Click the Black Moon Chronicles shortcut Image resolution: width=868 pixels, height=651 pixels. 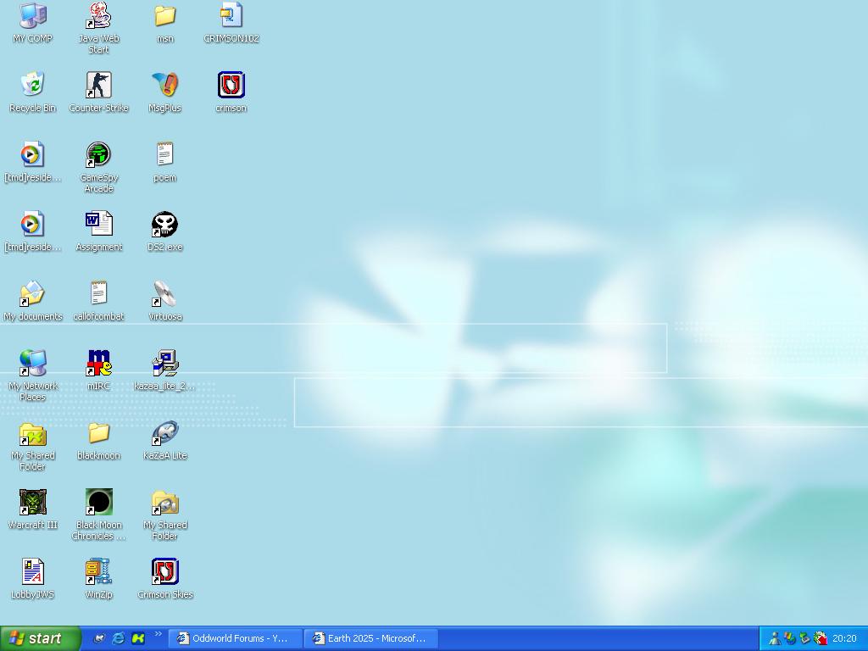click(98, 503)
